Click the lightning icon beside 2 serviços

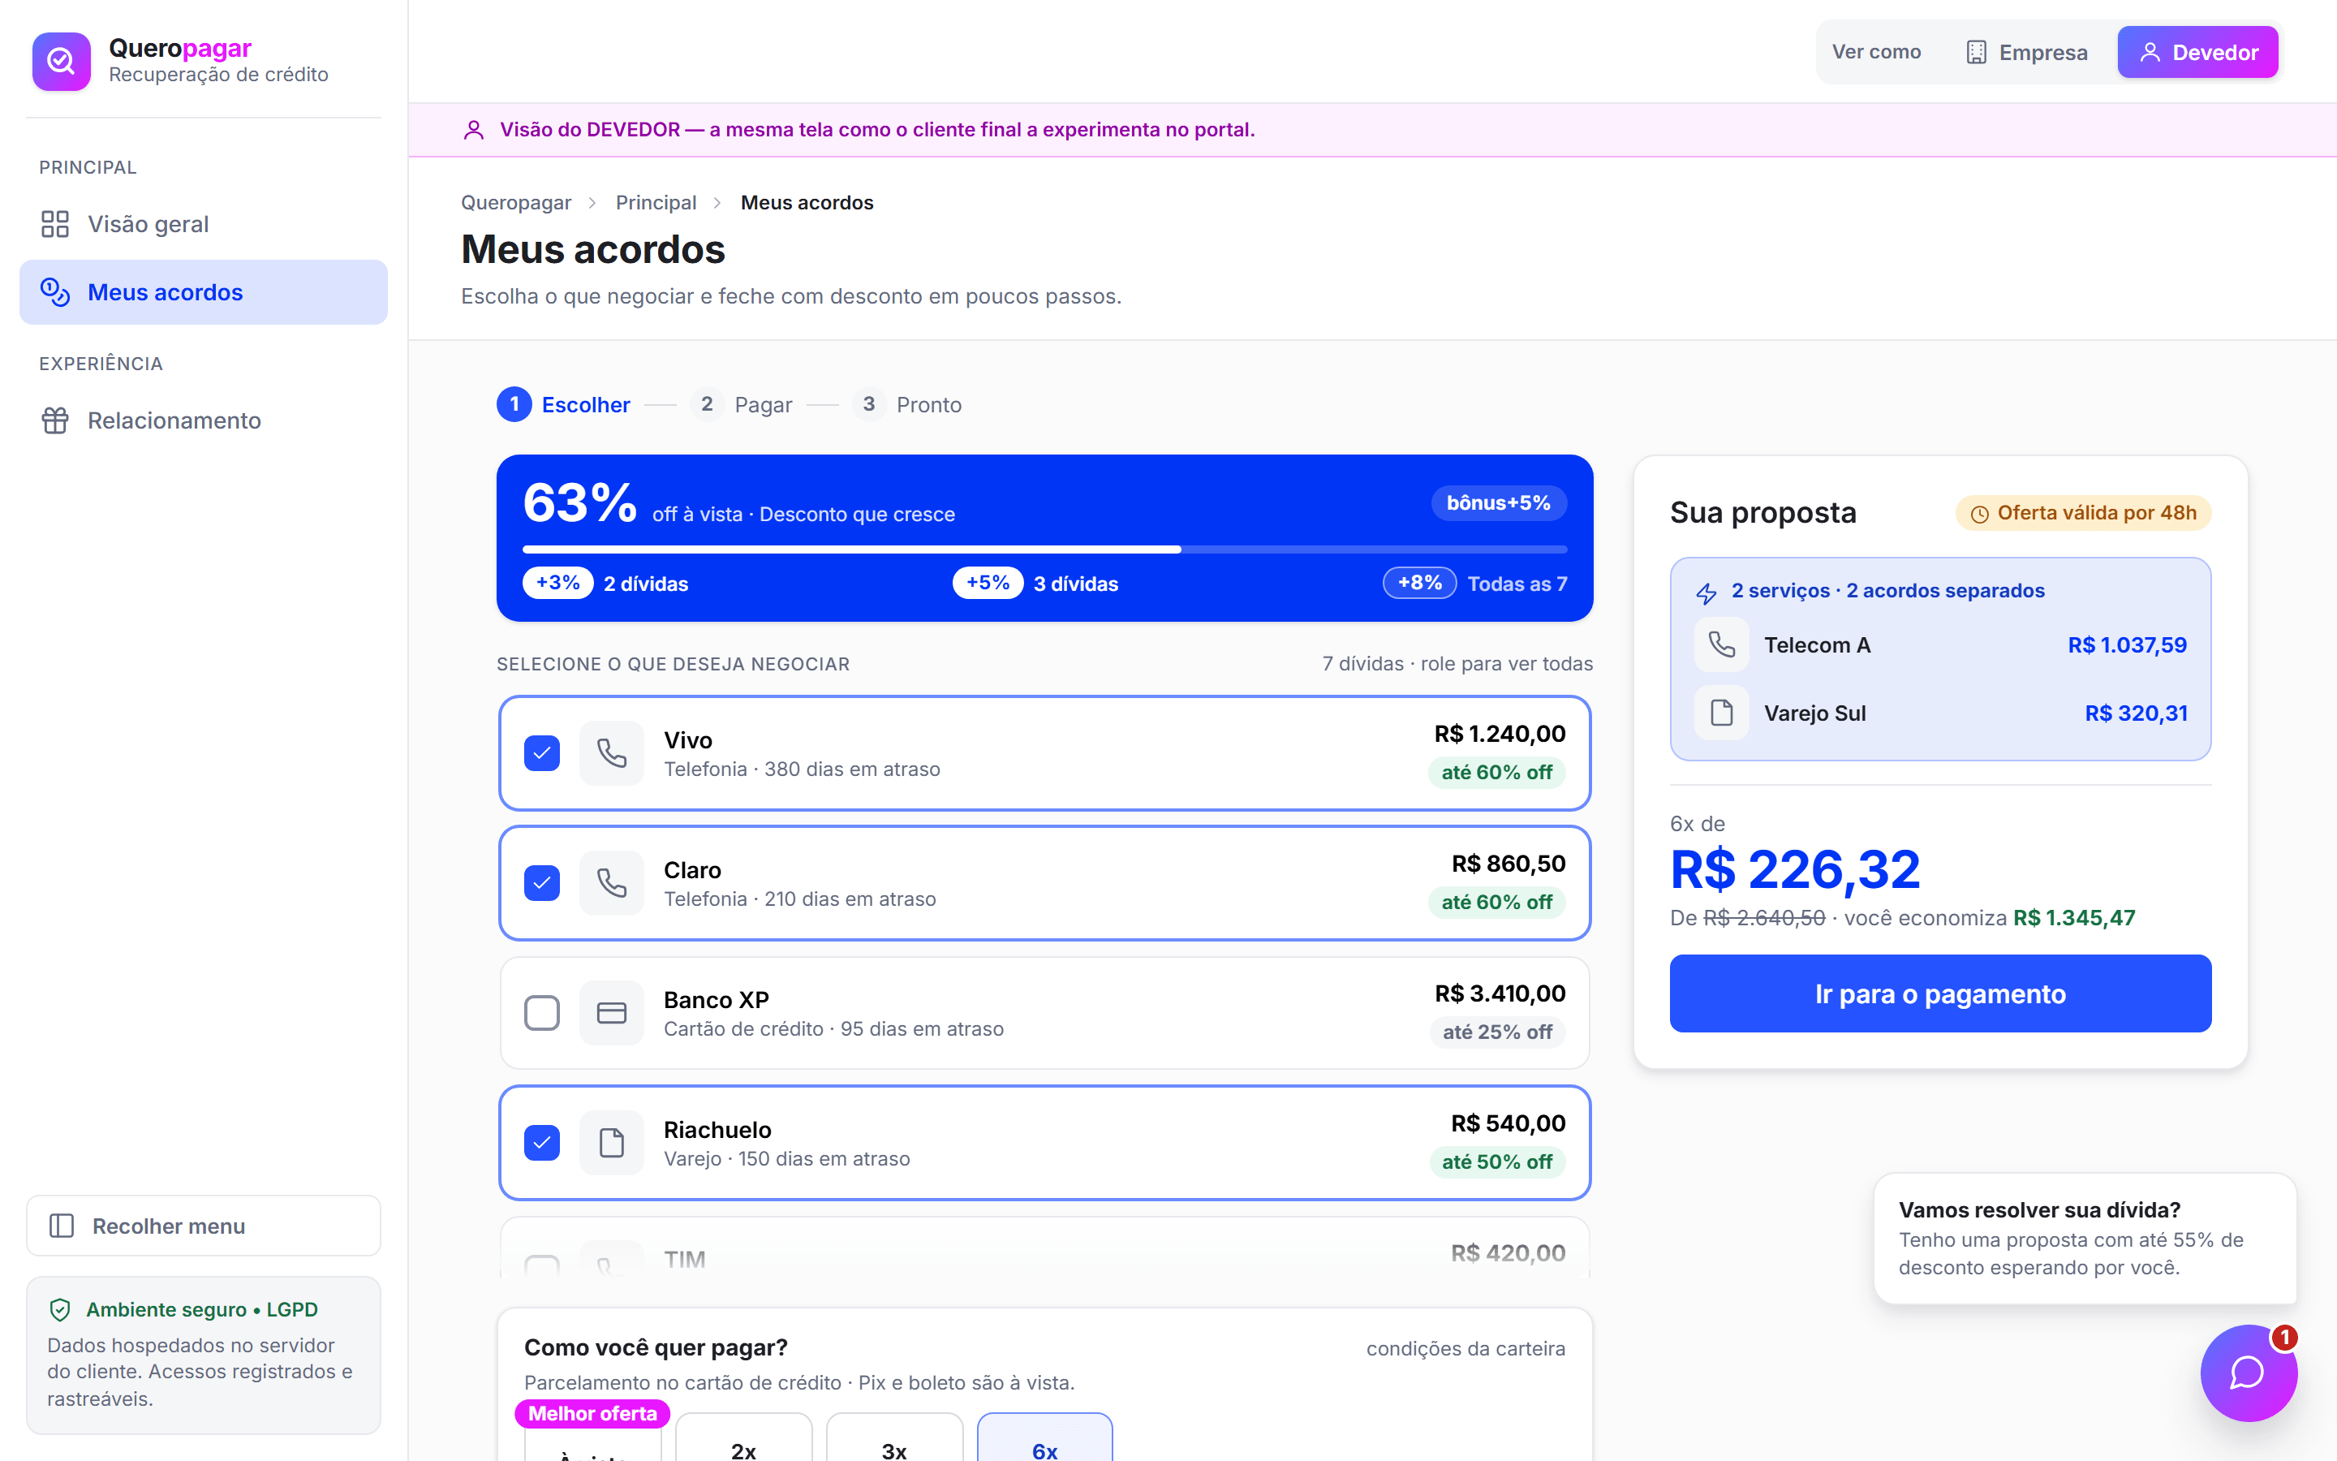(x=1706, y=593)
